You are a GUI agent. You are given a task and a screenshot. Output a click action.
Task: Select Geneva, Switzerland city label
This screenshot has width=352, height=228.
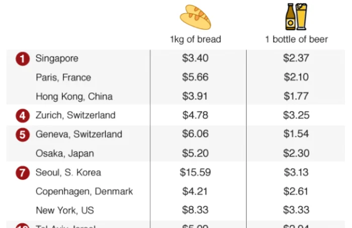point(79,134)
